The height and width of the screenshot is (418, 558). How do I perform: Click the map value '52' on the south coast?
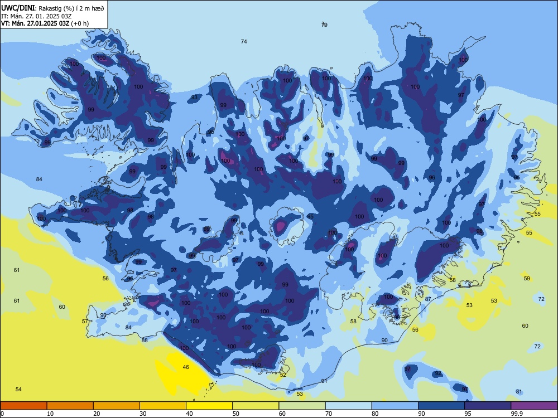coord(283,375)
